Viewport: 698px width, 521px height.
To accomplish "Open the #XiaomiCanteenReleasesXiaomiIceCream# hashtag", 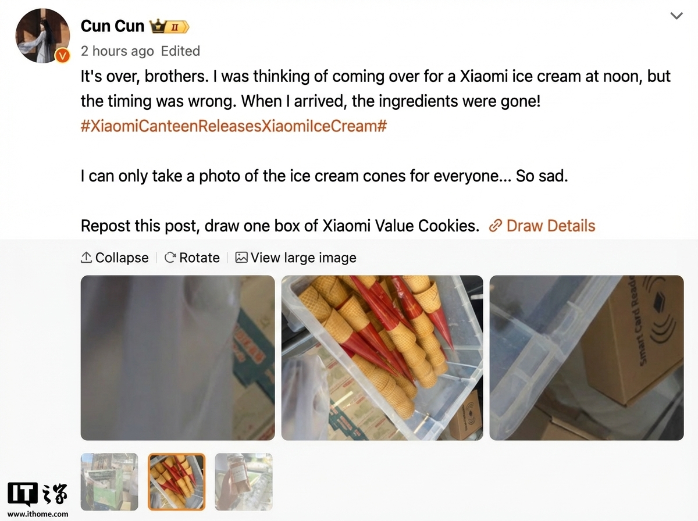I will pos(234,126).
